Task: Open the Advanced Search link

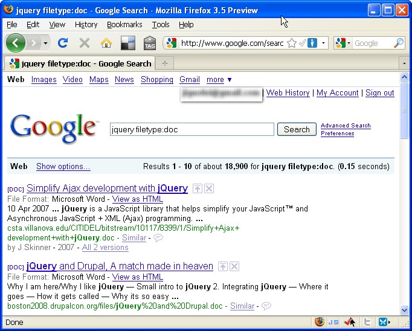Action: 346,126
